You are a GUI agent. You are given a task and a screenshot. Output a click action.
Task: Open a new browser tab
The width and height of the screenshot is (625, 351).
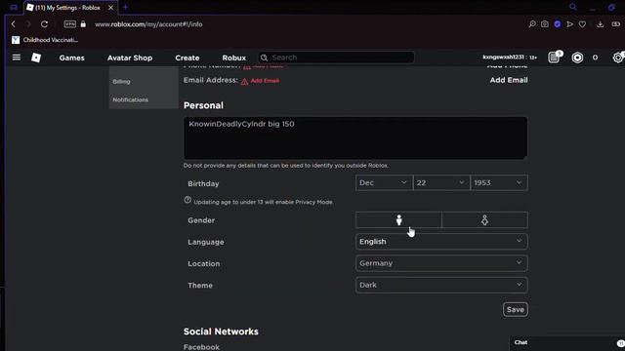tap(126, 7)
